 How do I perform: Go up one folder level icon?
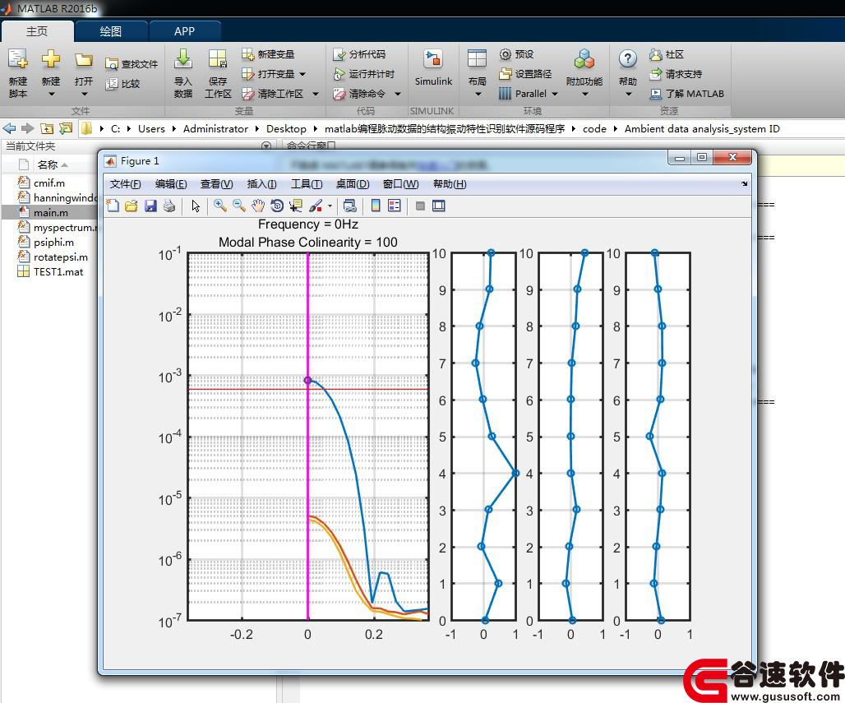click(x=47, y=128)
